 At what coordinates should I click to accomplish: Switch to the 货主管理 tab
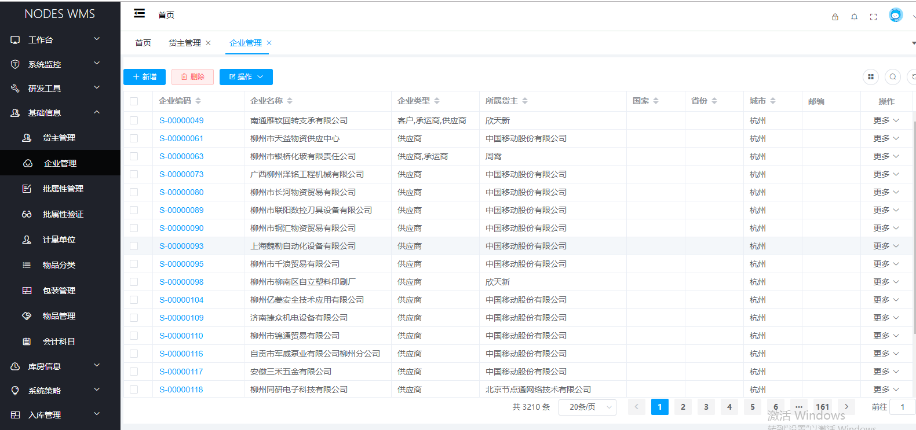(x=185, y=43)
